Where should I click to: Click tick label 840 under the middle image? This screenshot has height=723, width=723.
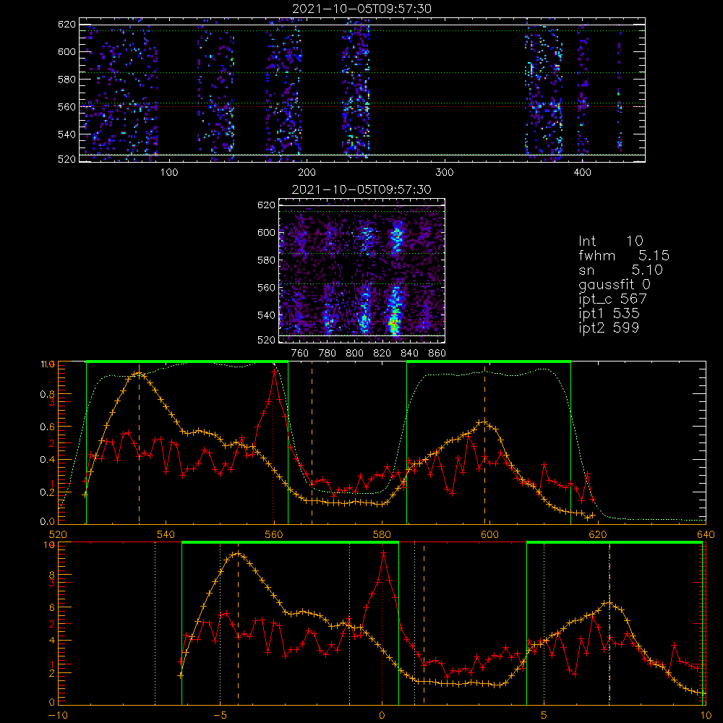(x=409, y=354)
